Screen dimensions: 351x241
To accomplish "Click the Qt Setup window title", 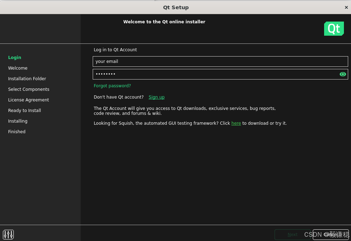I will point(176,7).
